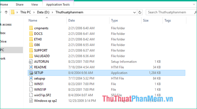
Task: Click the SETUP application icon
Action: tap(31, 73)
